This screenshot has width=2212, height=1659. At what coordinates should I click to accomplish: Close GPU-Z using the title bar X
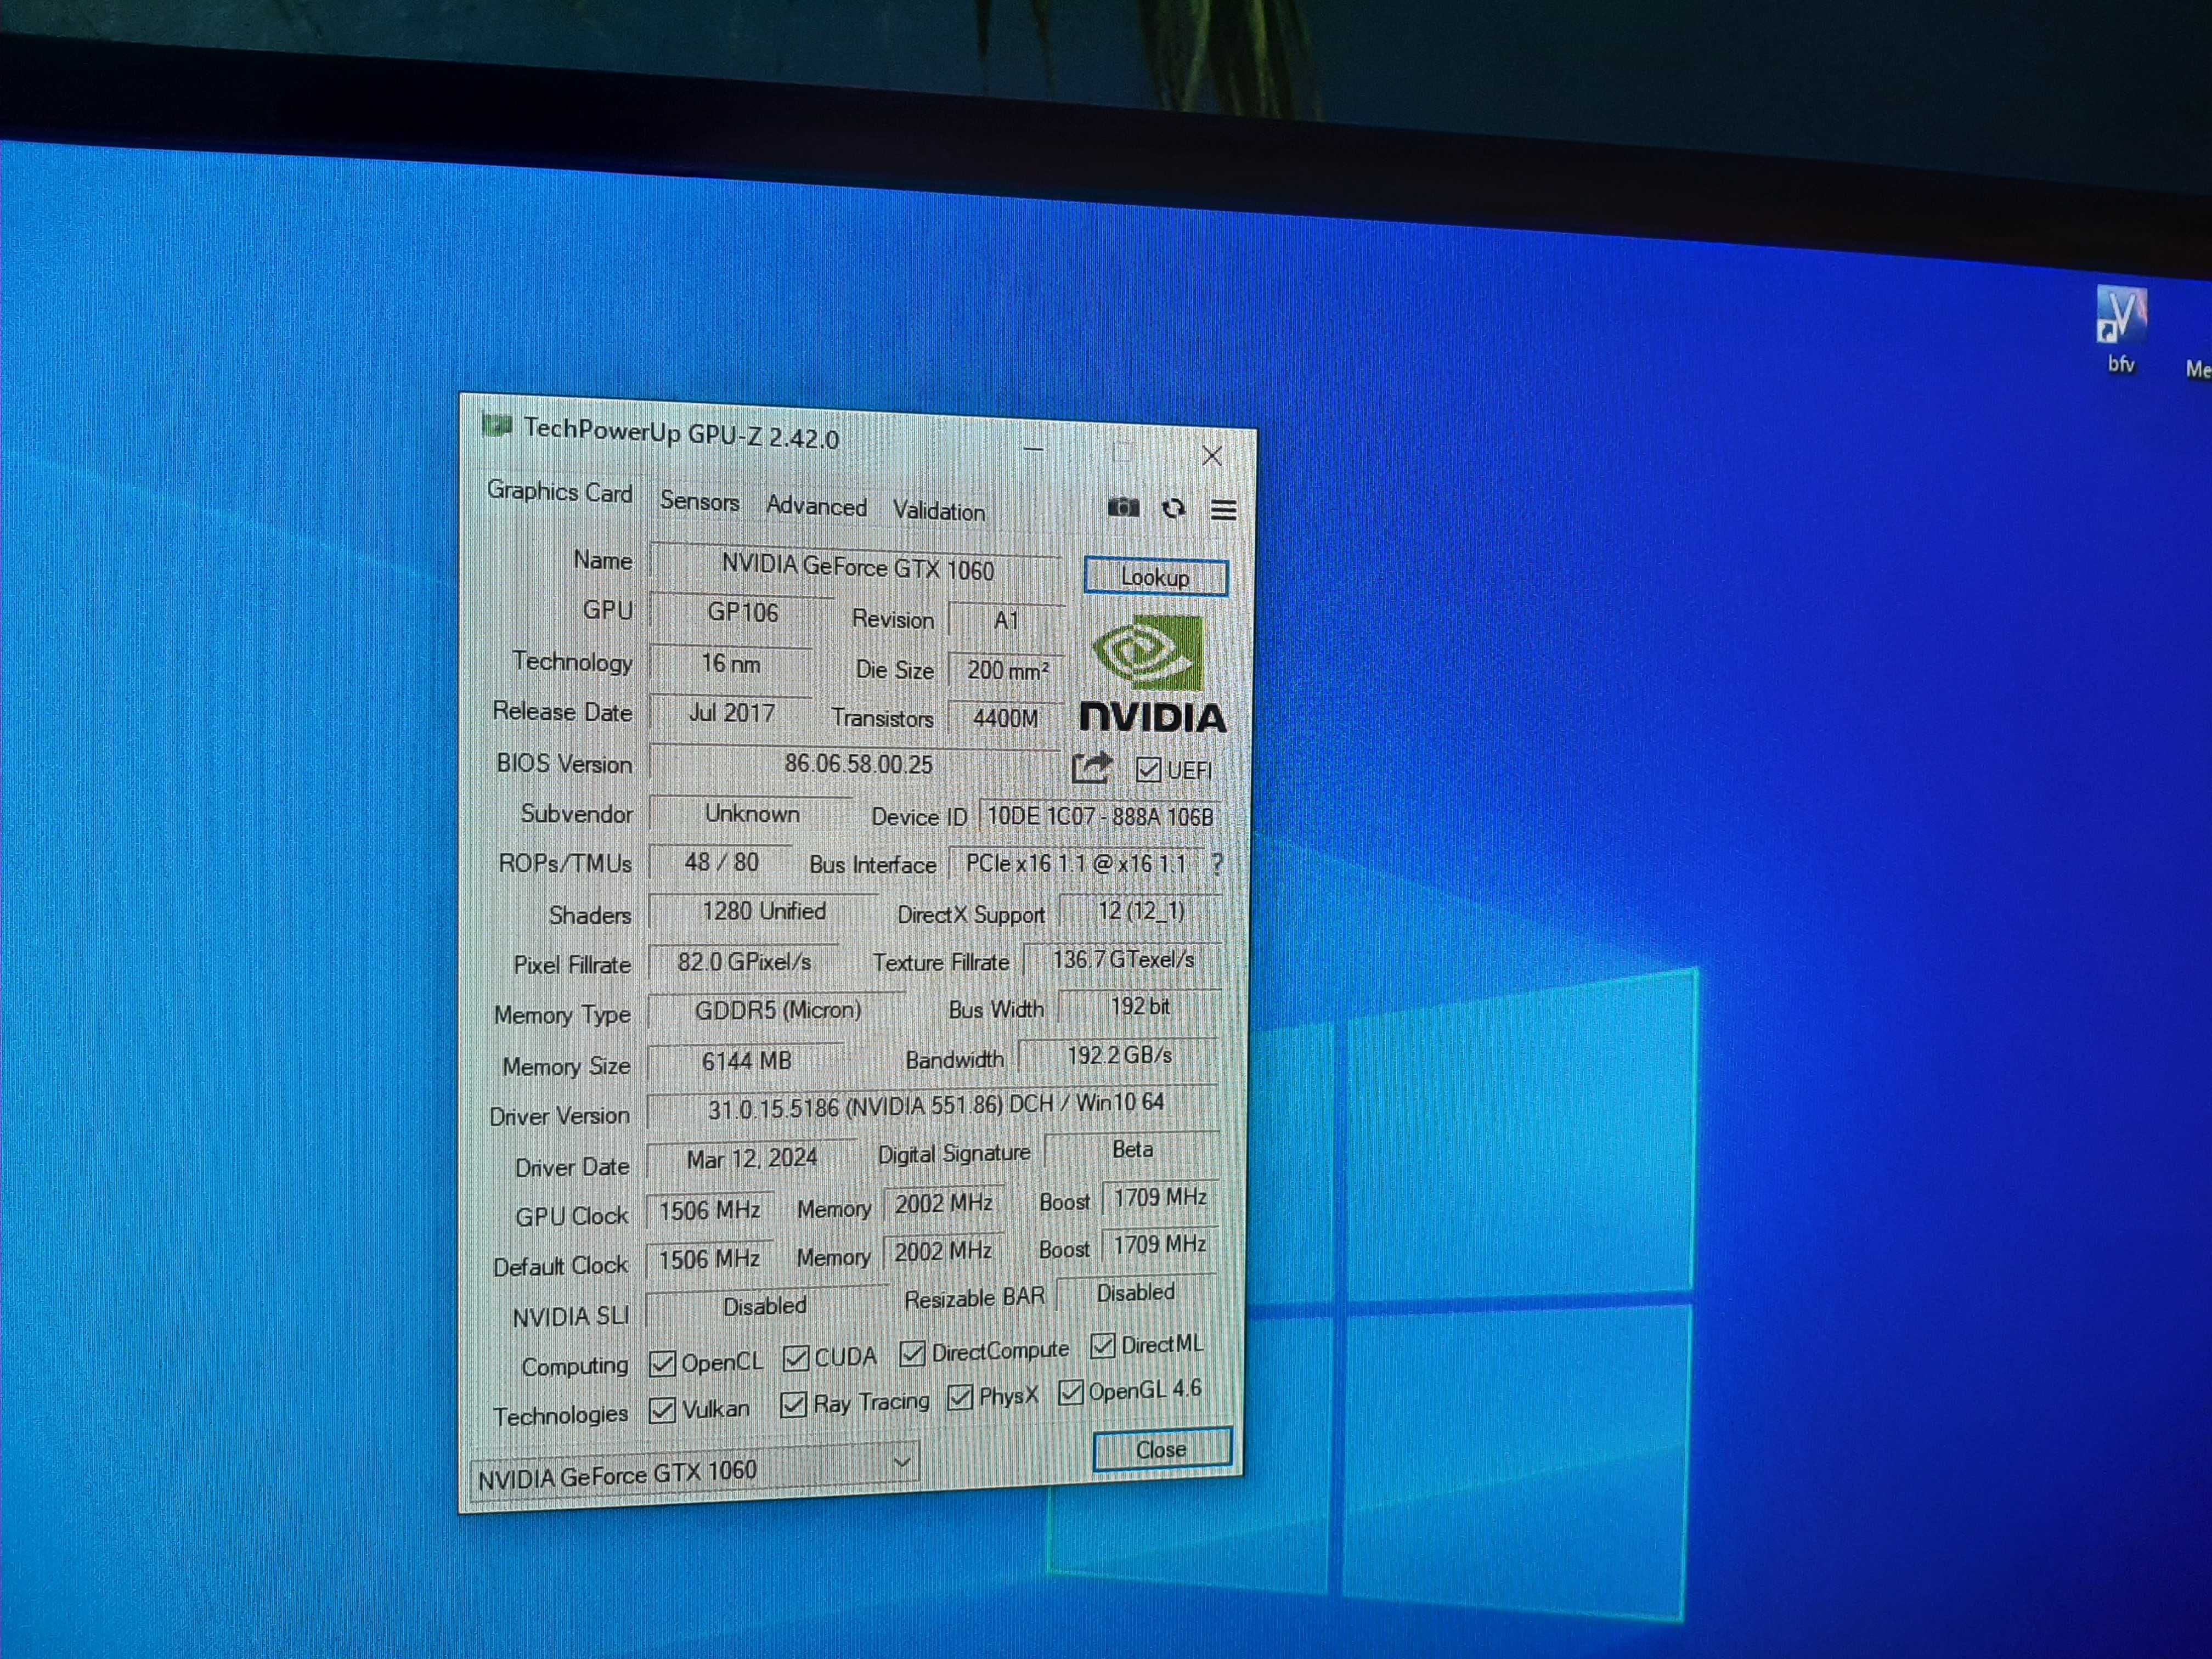[1212, 456]
